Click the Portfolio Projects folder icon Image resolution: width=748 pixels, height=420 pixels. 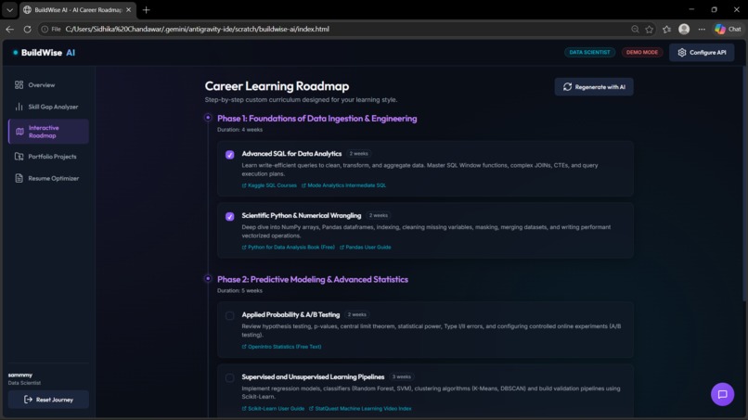pos(19,157)
